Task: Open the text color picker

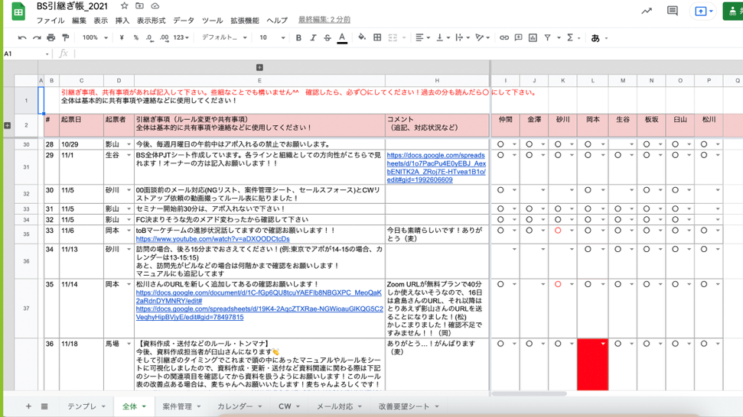Action: coord(342,37)
